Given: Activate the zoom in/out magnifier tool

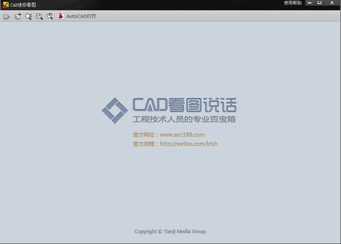Looking at the screenshot, I should pyautogui.click(x=28, y=16).
